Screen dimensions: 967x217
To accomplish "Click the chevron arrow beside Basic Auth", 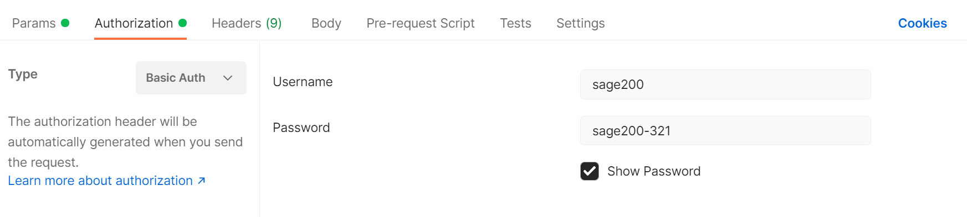I will point(228,78).
